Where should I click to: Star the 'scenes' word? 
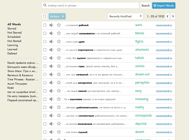59,66
